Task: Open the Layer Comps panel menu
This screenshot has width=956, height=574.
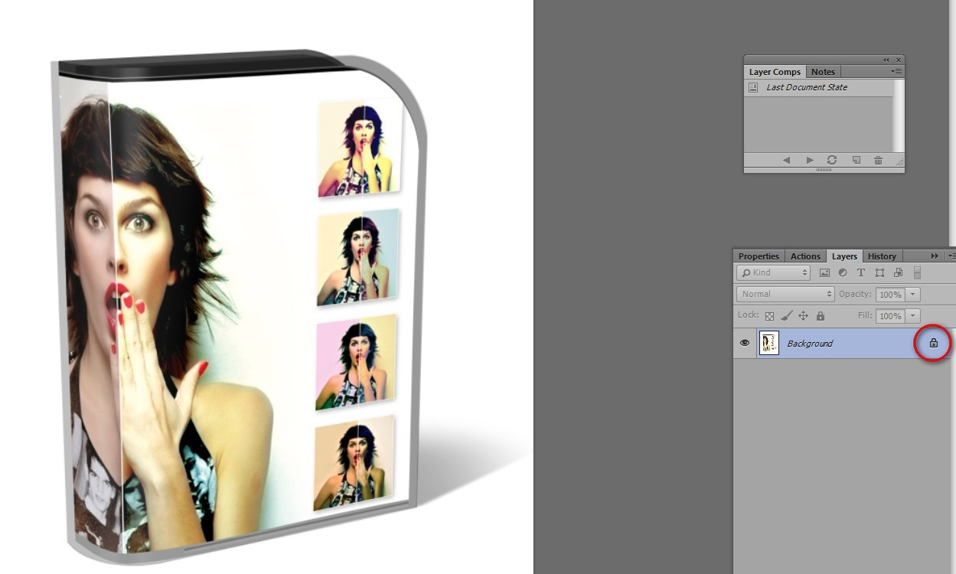Action: tap(896, 71)
